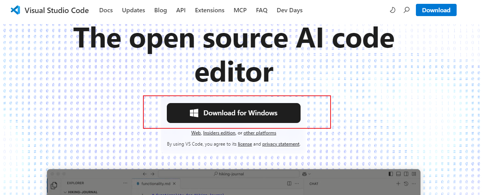
Task: Open the privacy statement link
Action: (x=281, y=144)
